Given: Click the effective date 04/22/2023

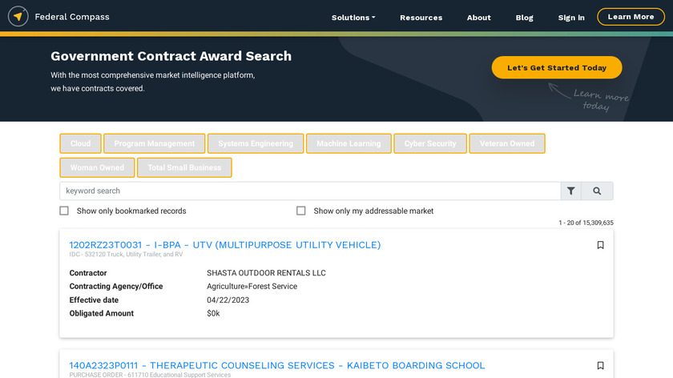Looking at the screenshot, I should point(228,300).
